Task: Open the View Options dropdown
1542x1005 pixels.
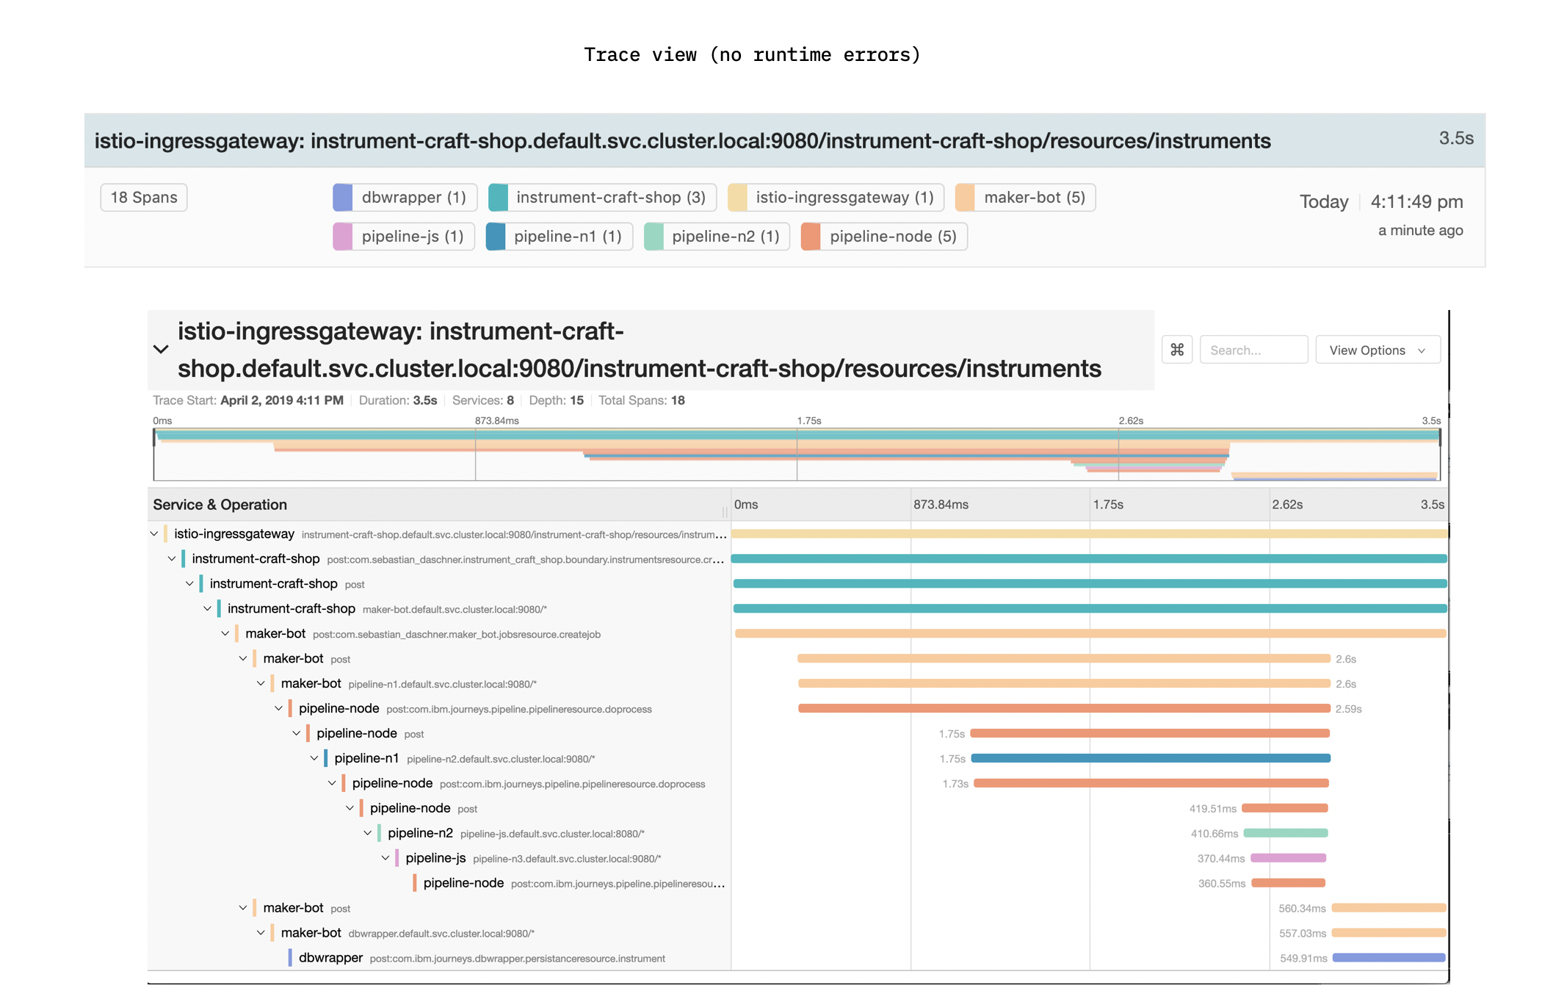Action: (x=1377, y=350)
